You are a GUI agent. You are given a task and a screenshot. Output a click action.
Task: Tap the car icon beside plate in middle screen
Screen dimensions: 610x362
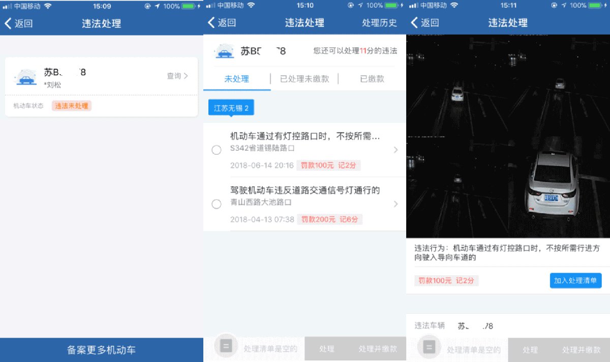[x=224, y=51]
